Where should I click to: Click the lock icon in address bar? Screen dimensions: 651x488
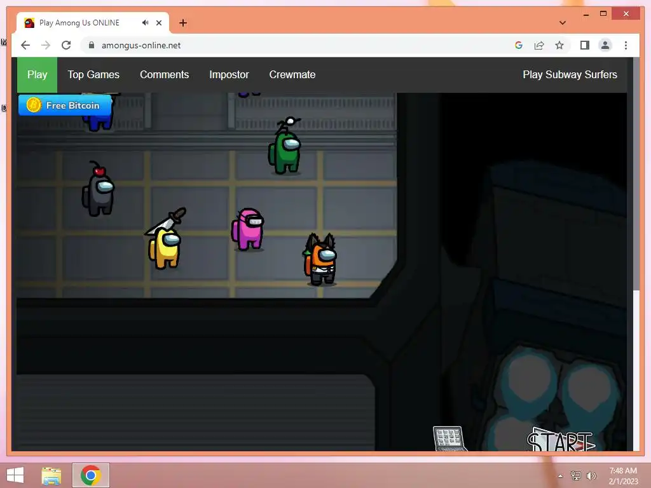(x=92, y=45)
